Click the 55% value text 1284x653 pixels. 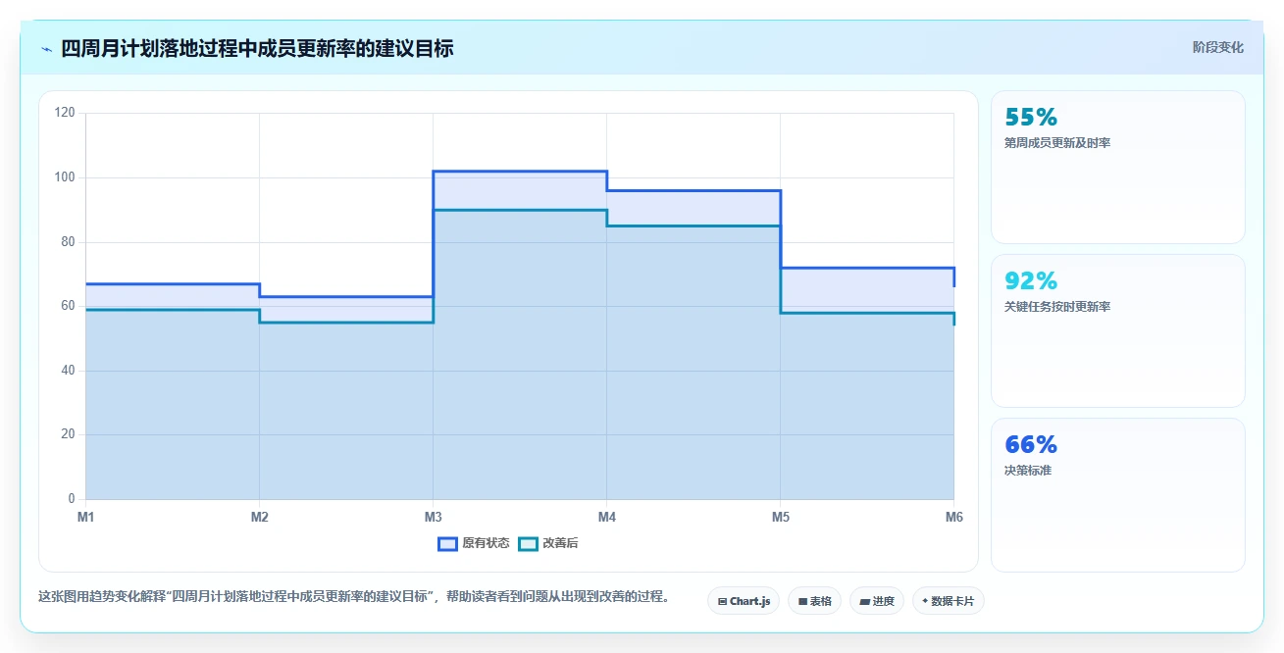point(1031,118)
